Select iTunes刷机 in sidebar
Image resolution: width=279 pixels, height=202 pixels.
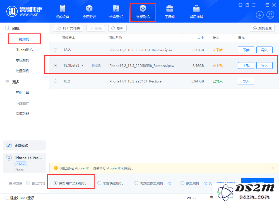pos(24,50)
